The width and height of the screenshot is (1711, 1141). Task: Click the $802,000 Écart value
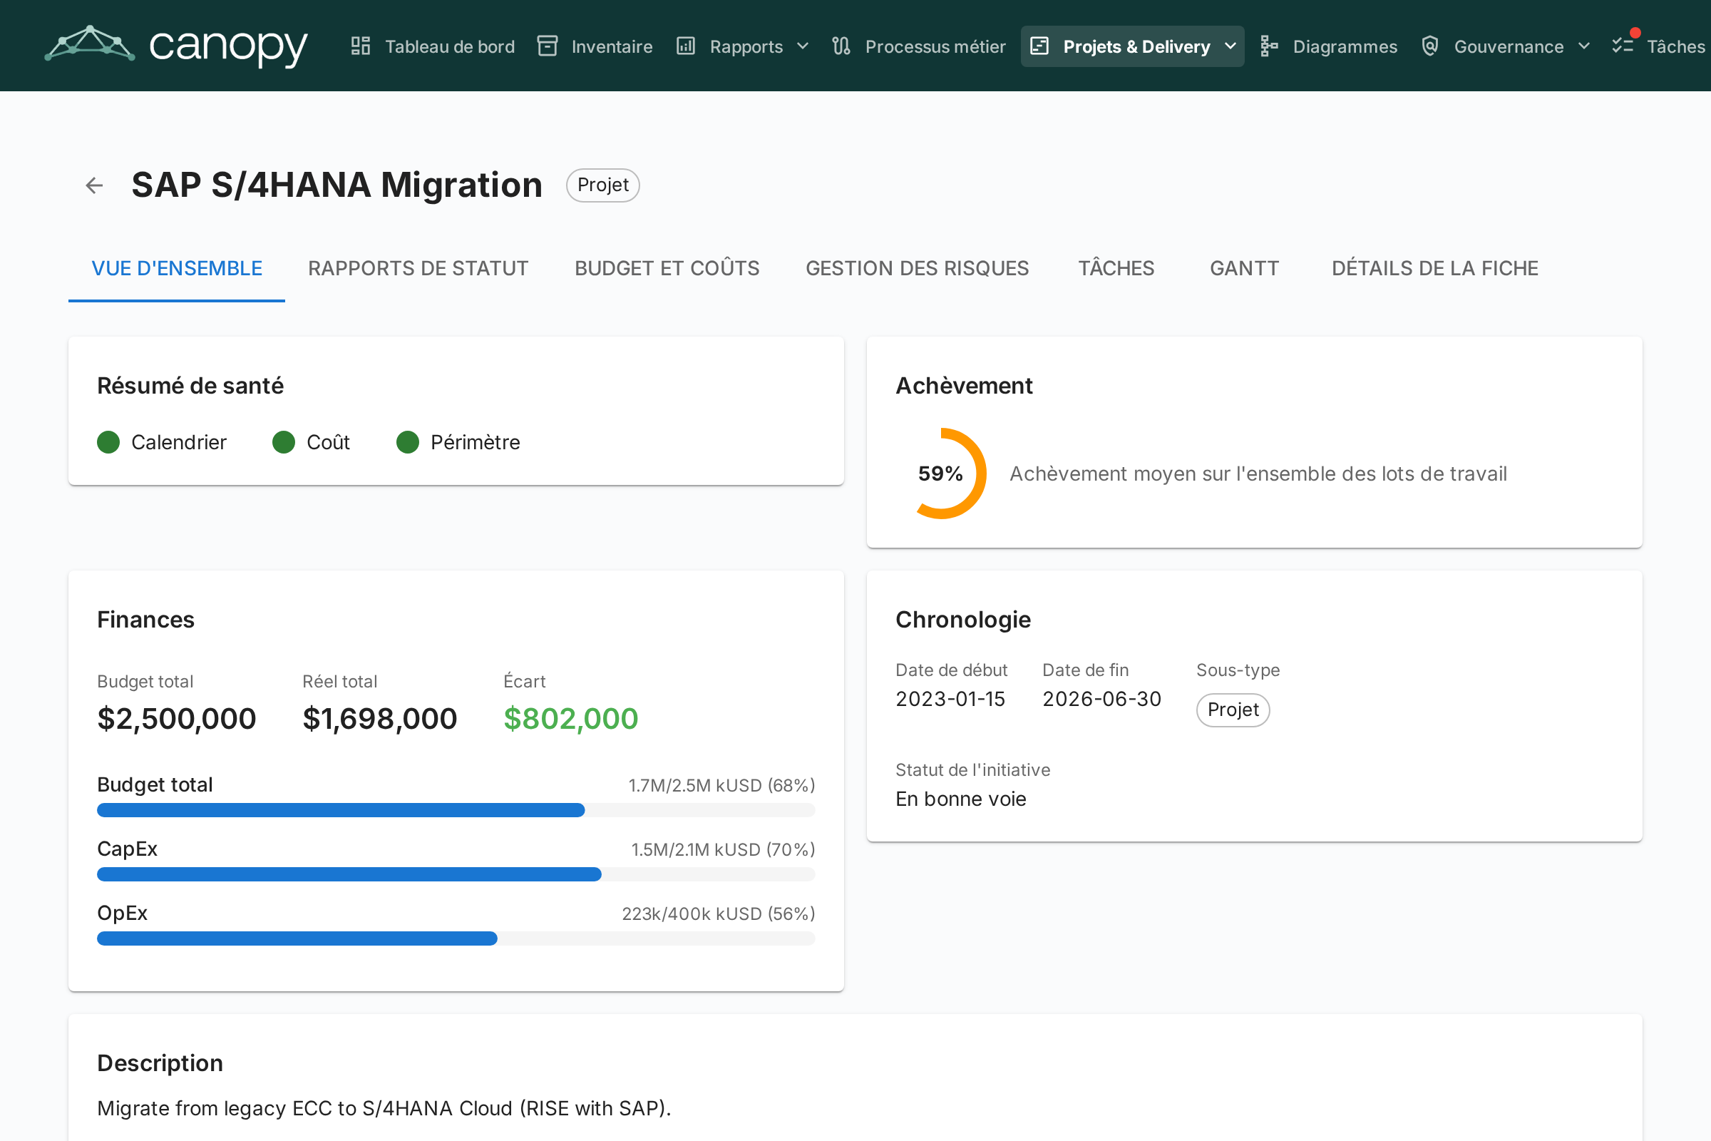pyautogui.click(x=571, y=719)
